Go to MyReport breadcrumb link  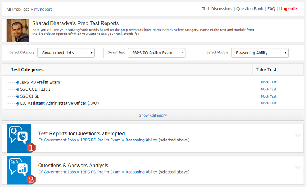tap(43, 10)
